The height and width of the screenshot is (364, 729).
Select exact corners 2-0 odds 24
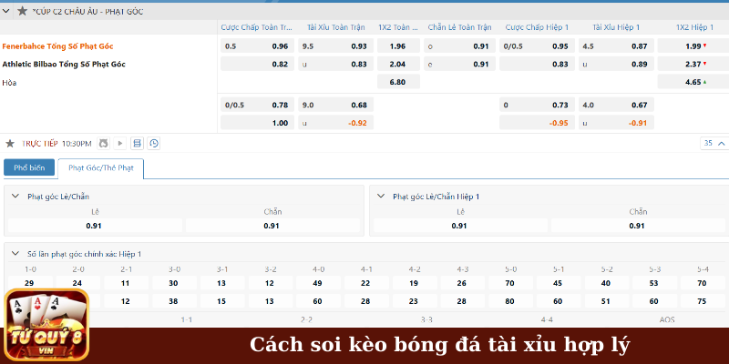[77, 283]
